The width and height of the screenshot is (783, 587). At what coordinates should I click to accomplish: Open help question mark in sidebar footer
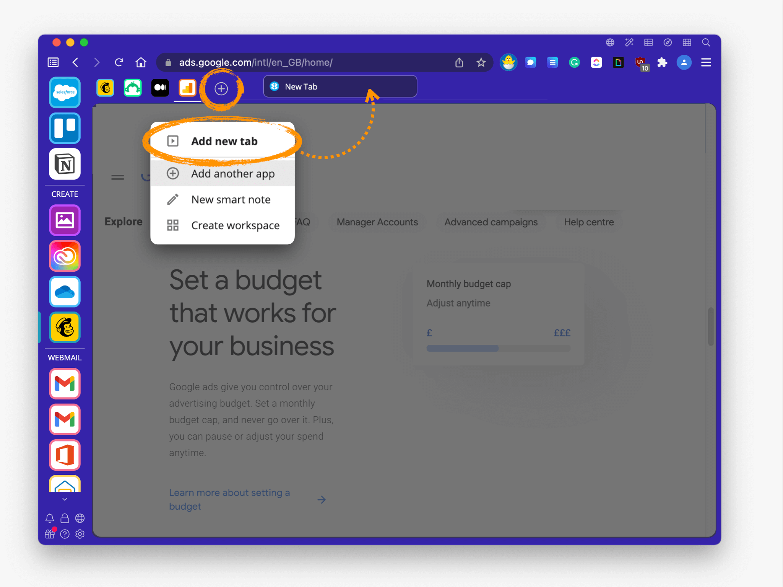65,534
